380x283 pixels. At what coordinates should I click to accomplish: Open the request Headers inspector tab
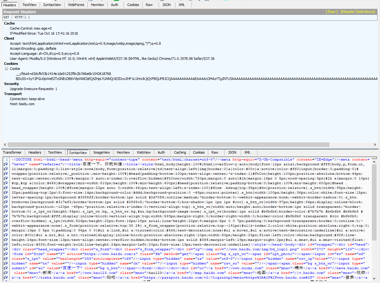pos(9,5)
